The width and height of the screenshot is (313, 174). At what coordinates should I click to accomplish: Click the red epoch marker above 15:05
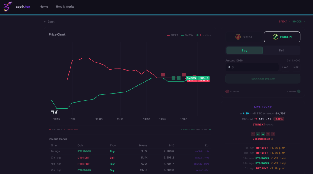184,75
